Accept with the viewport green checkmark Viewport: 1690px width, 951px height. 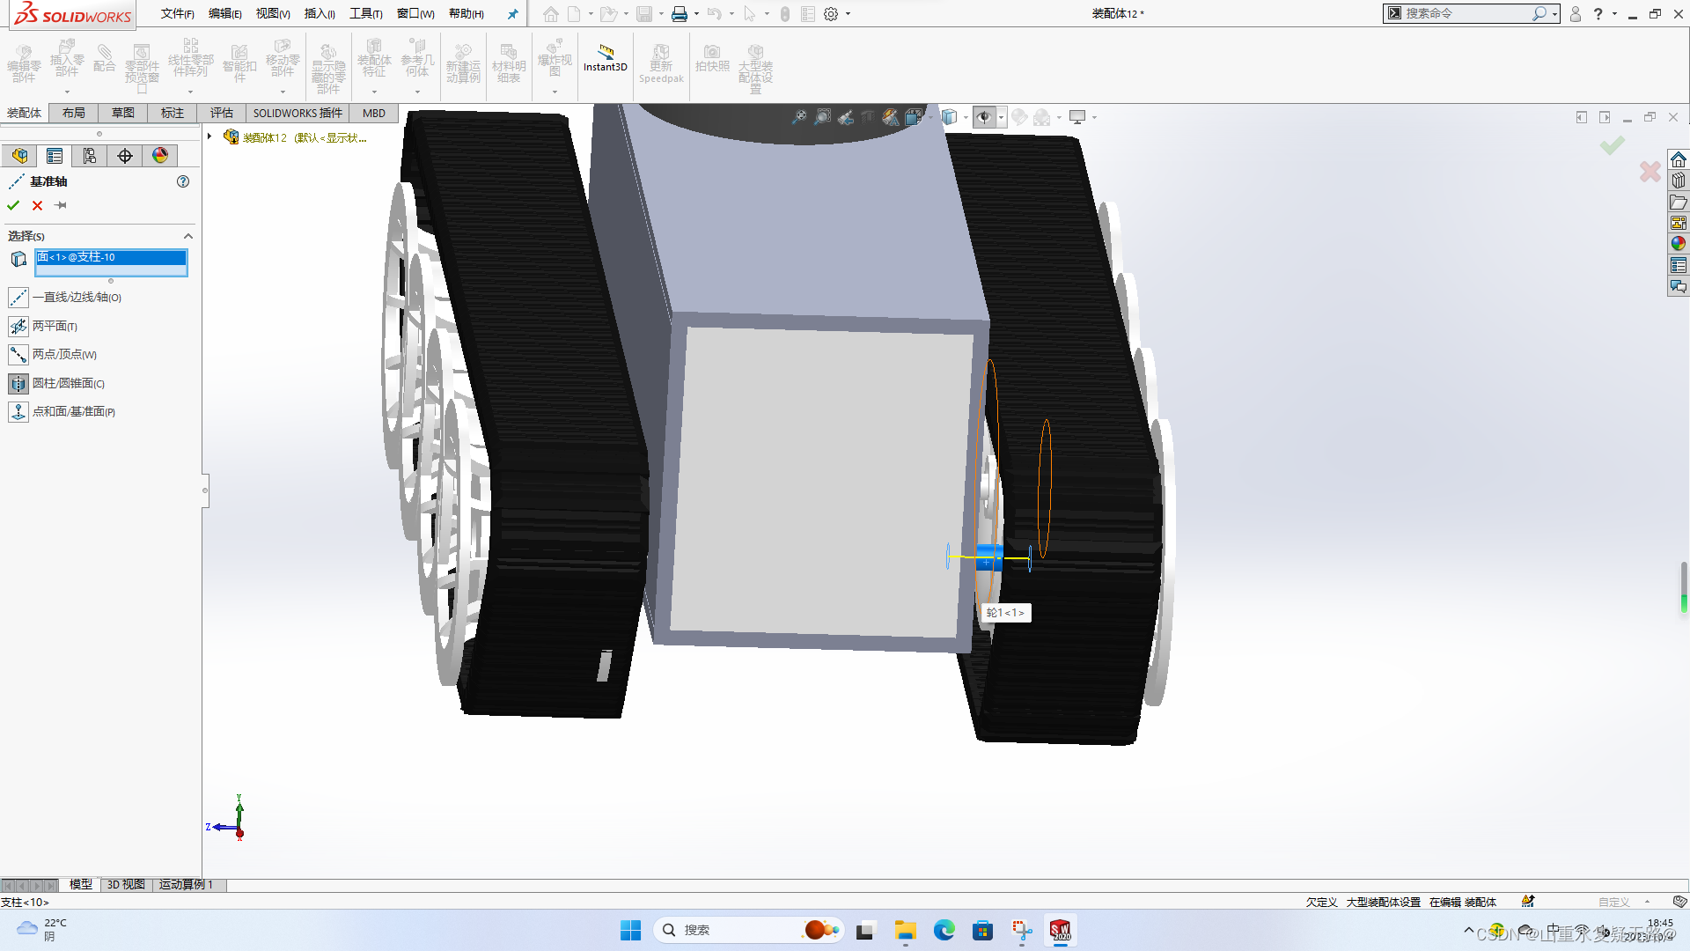click(x=1613, y=145)
